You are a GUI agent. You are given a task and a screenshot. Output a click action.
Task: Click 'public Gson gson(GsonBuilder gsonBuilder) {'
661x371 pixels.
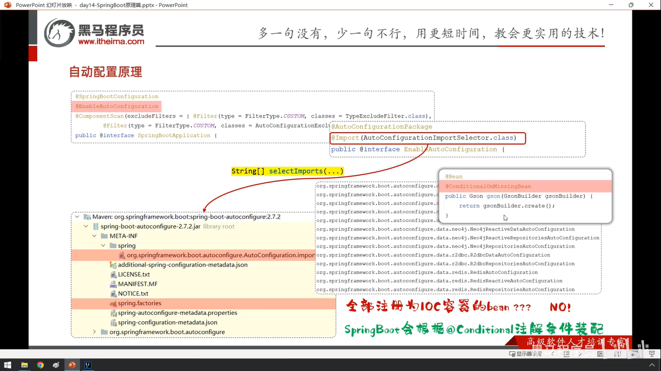[519, 196]
